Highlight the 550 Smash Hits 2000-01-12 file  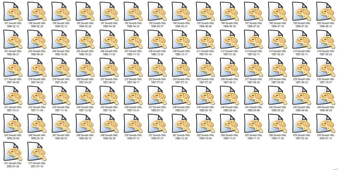325,123
